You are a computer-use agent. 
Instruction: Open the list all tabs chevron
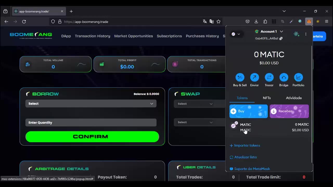point(284,11)
